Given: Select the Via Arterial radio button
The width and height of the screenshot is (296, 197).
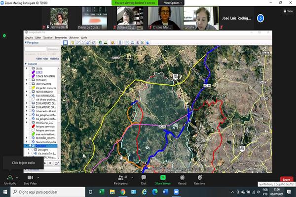Looking at the screenshot, I should coord(32,154).
